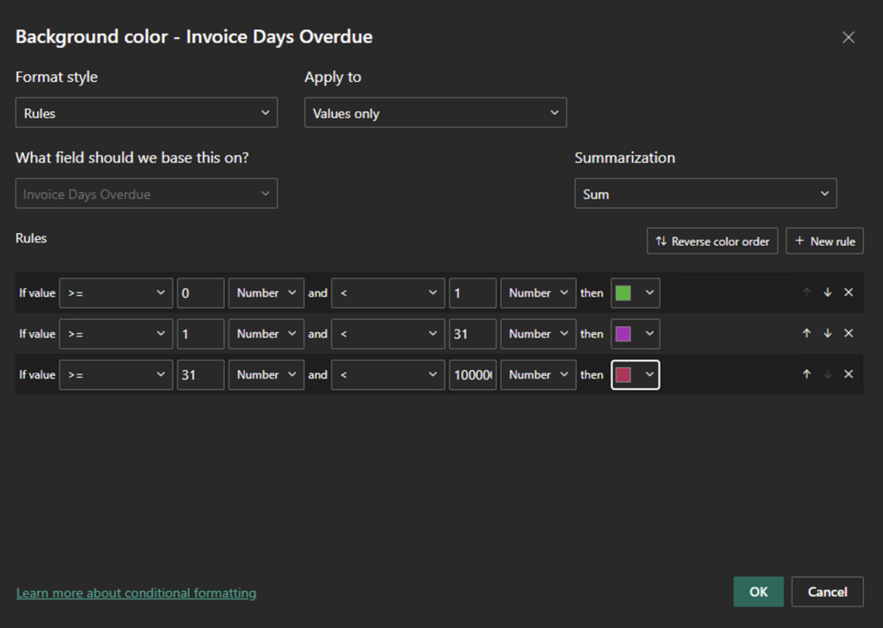
Task: Move the second rule up
Action: [x=806, y=334]
